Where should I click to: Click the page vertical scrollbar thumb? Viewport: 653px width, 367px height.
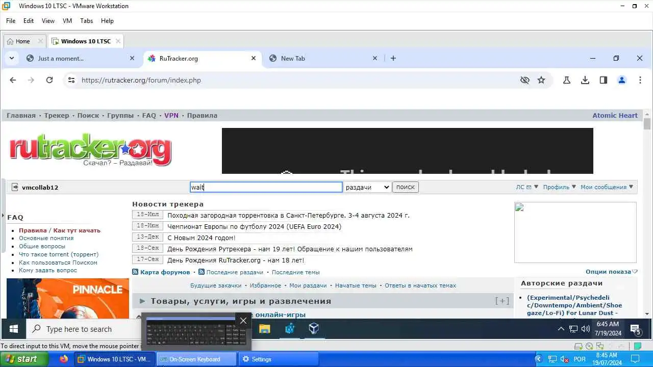point(647,124)
